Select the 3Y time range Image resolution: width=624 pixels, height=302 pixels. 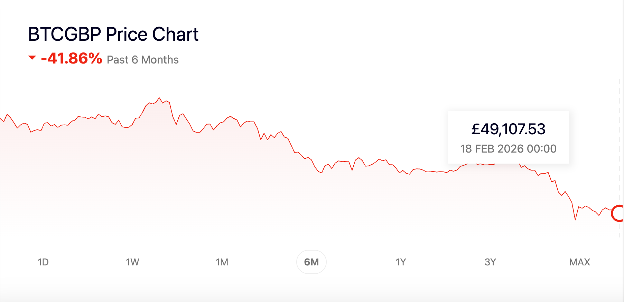click(490, 262)
